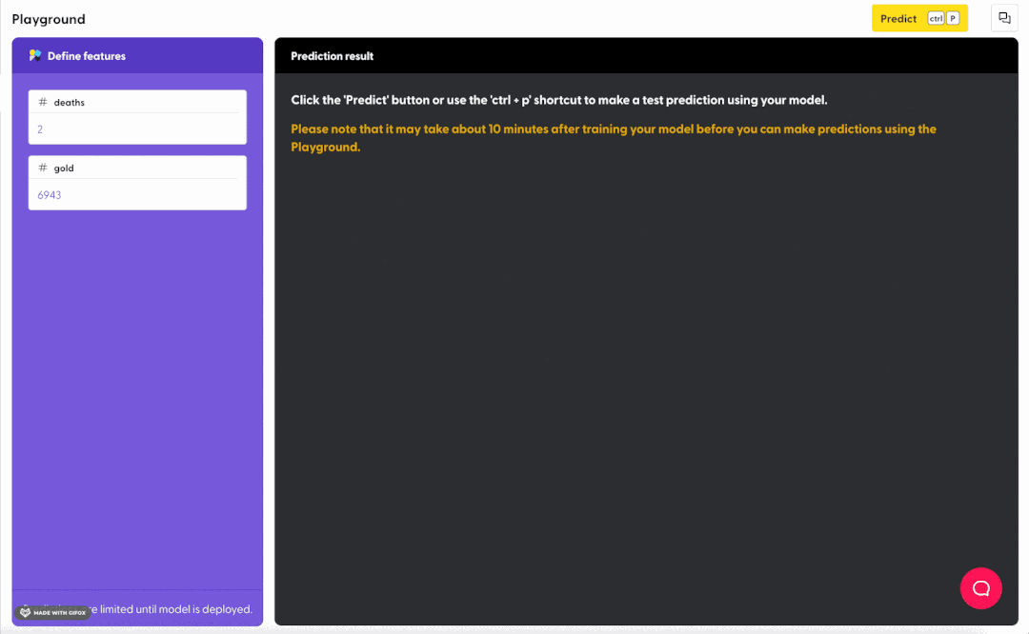The height and width of the screenshot is (634, 1029).
Task: Click the ctrl key badge in Predict
Action: click(x=936, y=18)
